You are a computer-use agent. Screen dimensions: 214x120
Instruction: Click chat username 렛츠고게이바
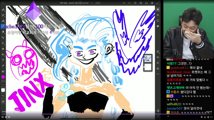tap(176, 88)
